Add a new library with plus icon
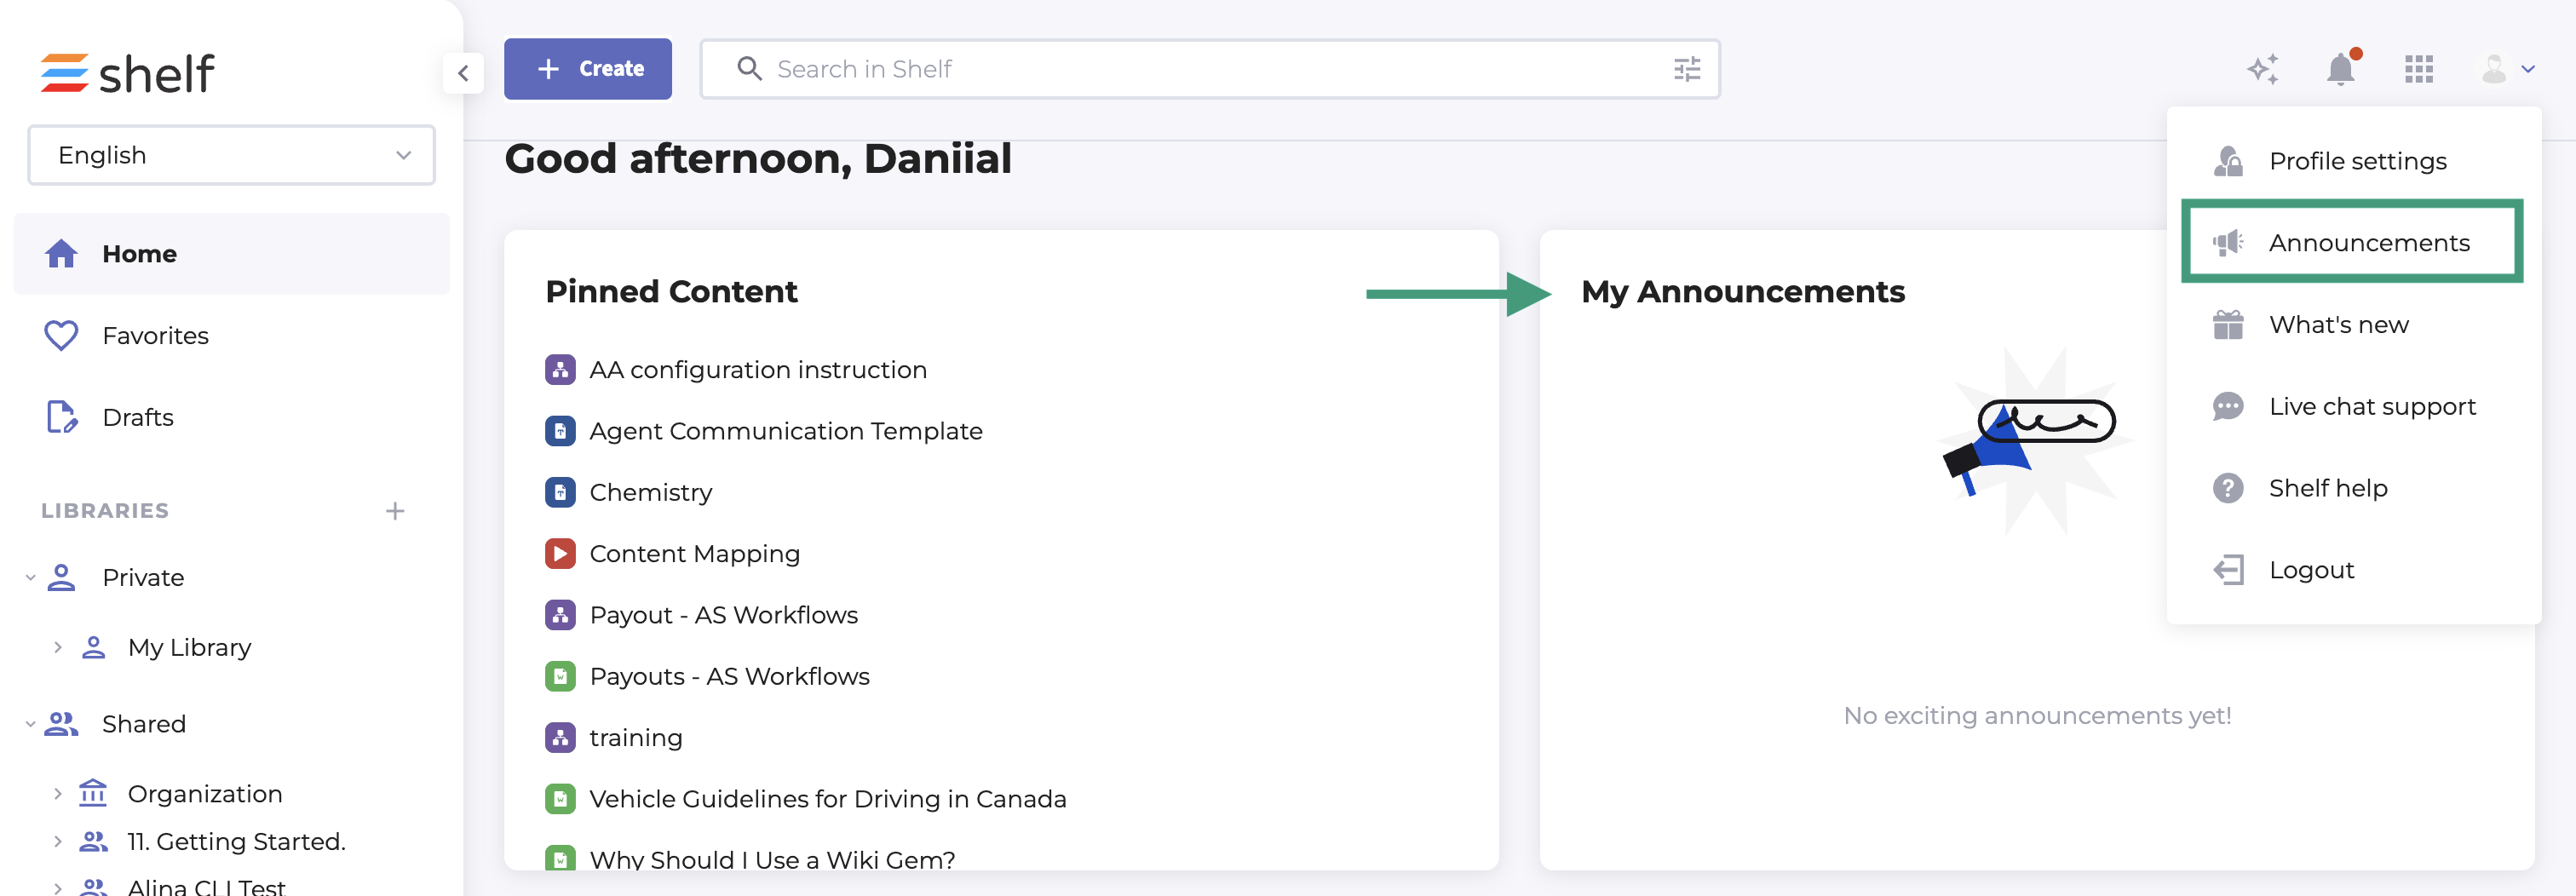Viewport: 2576px width, 896px height. [x=395, y=511]
